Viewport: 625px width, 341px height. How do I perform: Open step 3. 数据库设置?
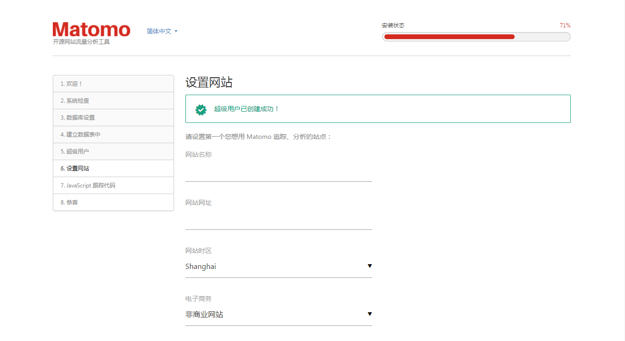coord(113,118)
